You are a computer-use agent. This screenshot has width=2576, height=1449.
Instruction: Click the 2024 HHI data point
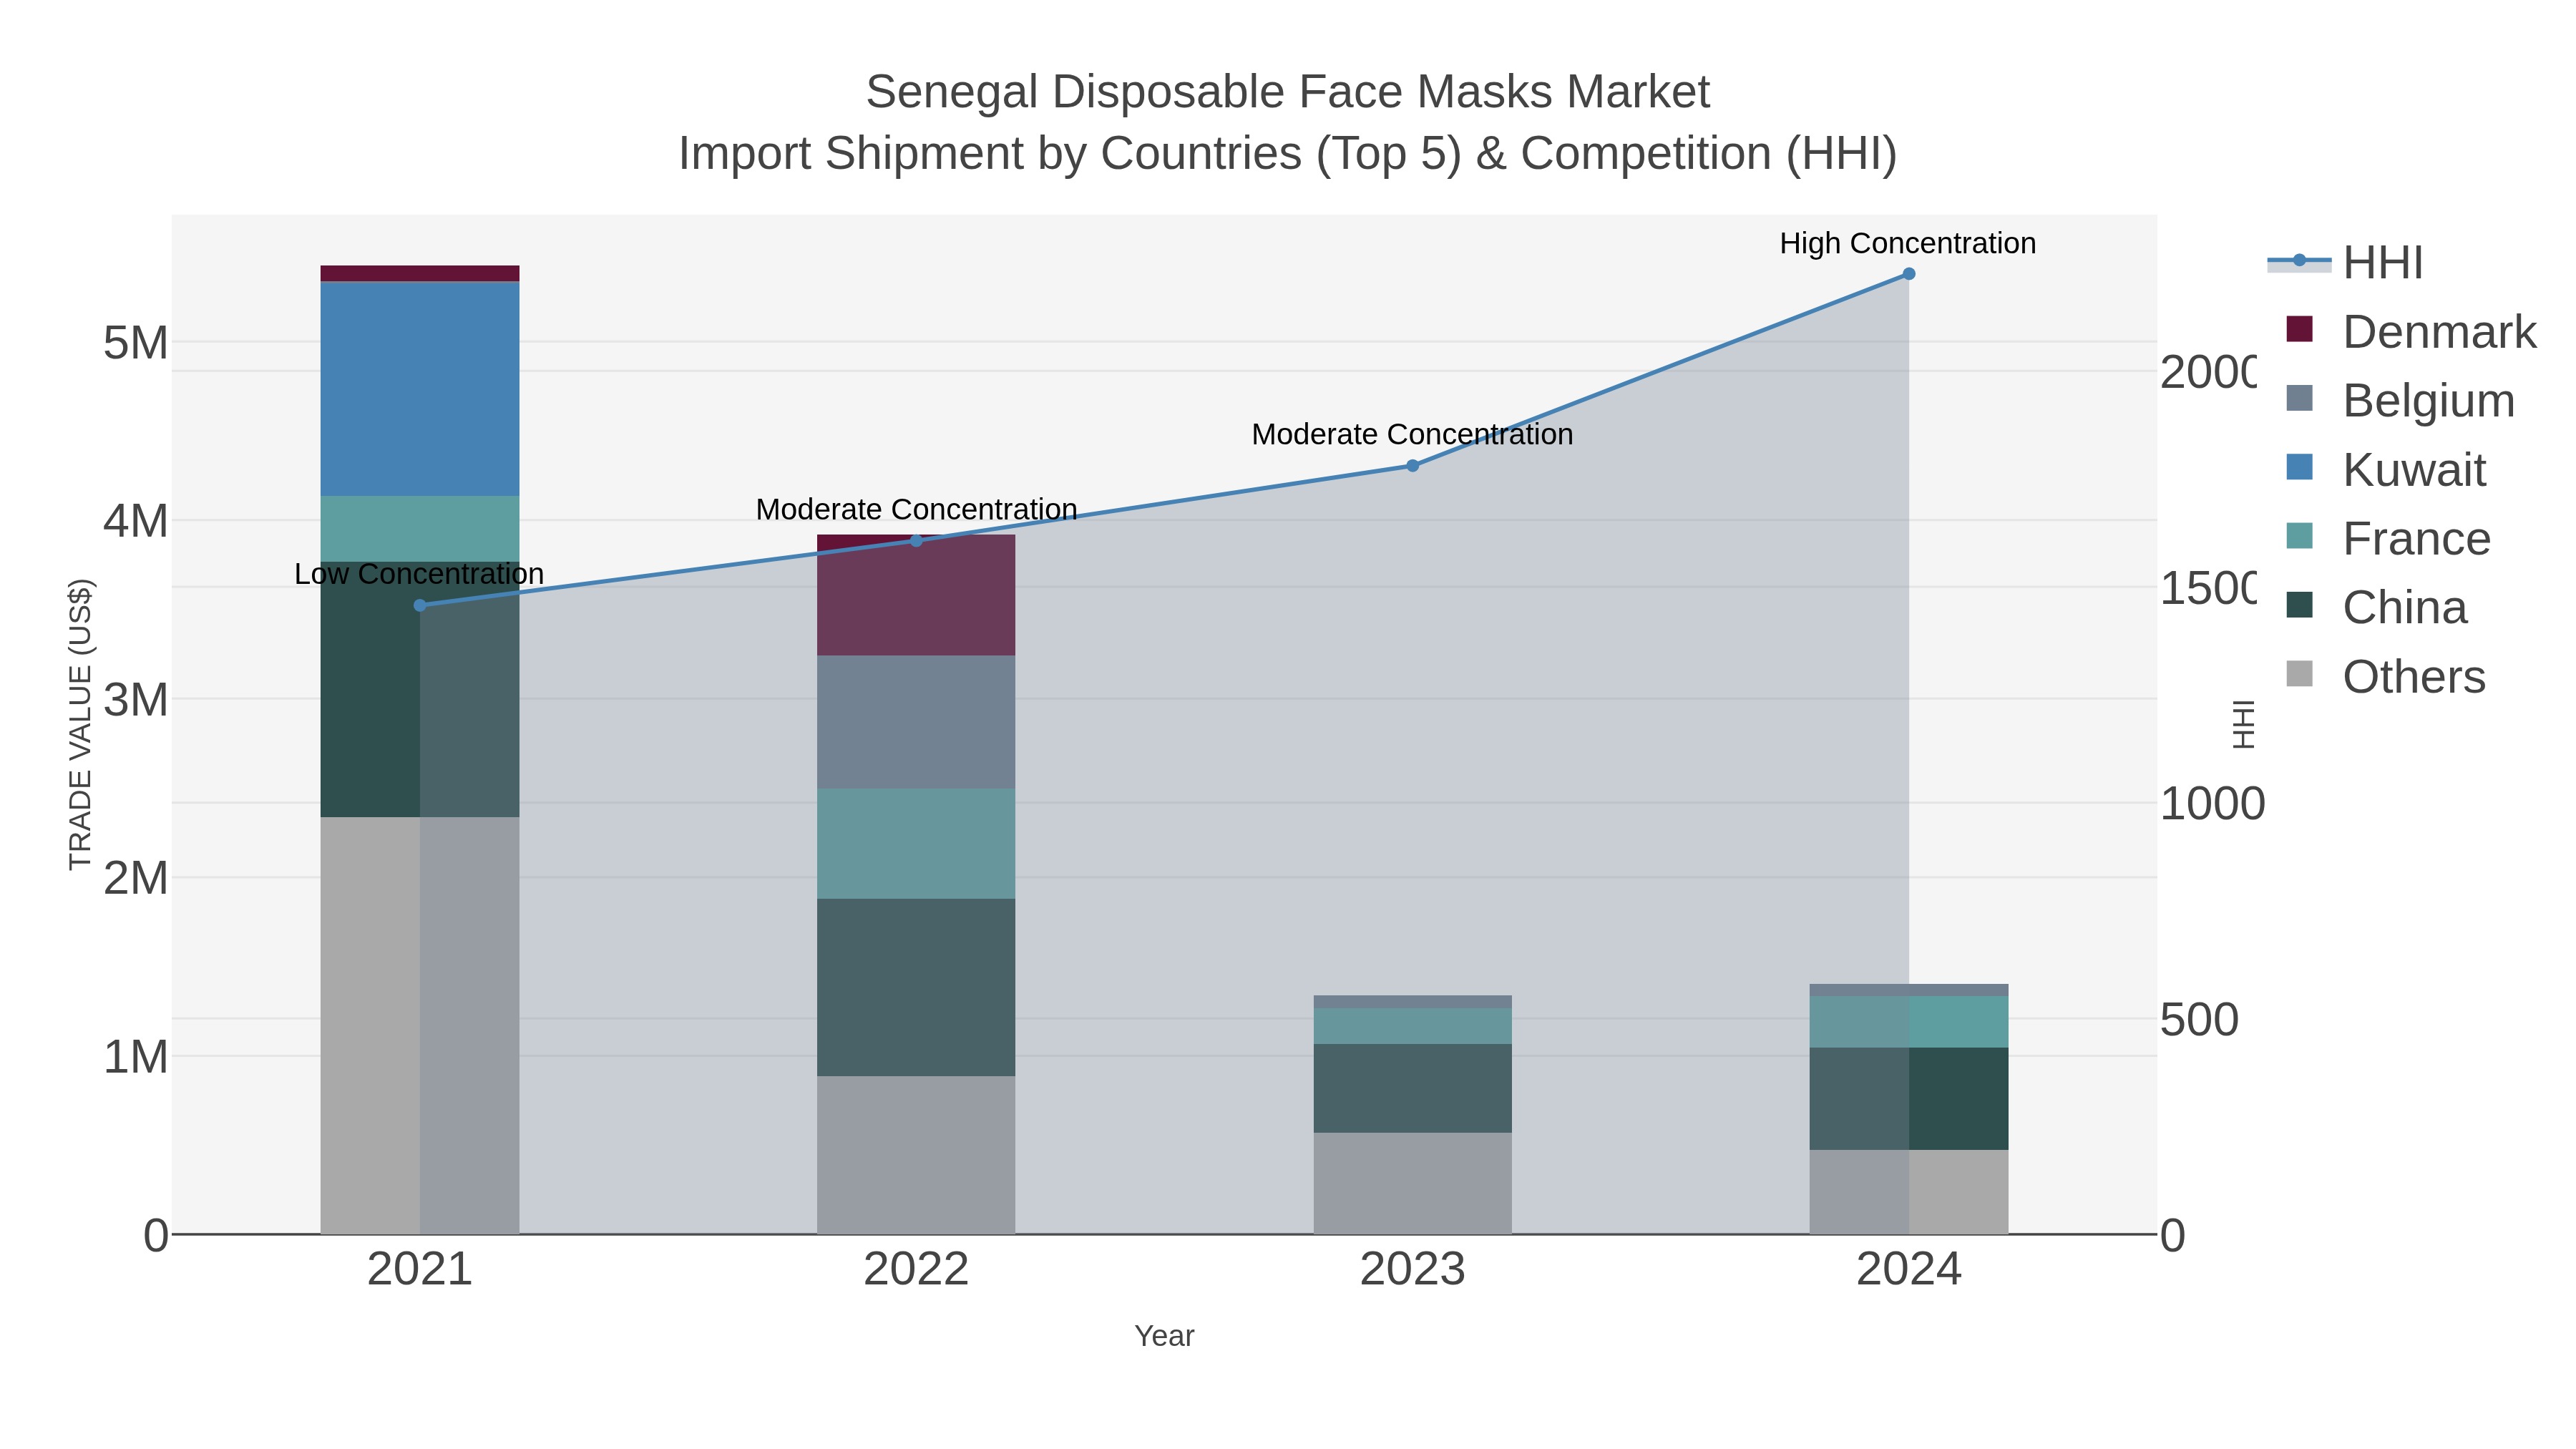[x=1909, y=274]
